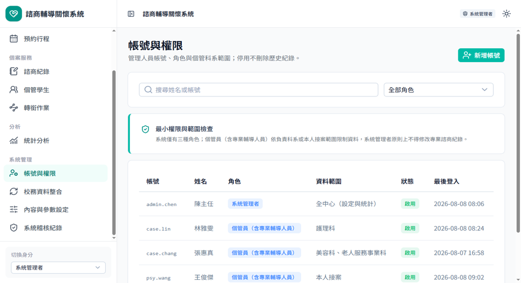Click 啟用 status in admin.chen row
This screenshot has width=521, height=283.
click(410, 204)
